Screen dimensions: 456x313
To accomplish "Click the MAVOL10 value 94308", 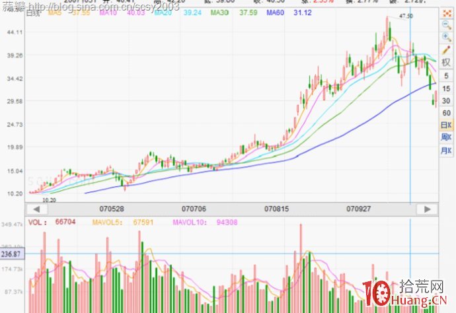I will pyautogui.click(x=227, y=223).
